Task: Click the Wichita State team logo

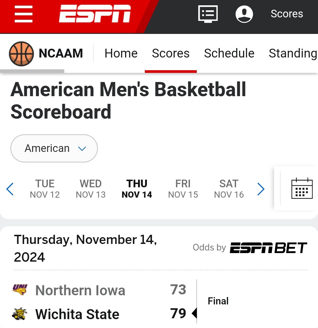Action: [20, 314]
